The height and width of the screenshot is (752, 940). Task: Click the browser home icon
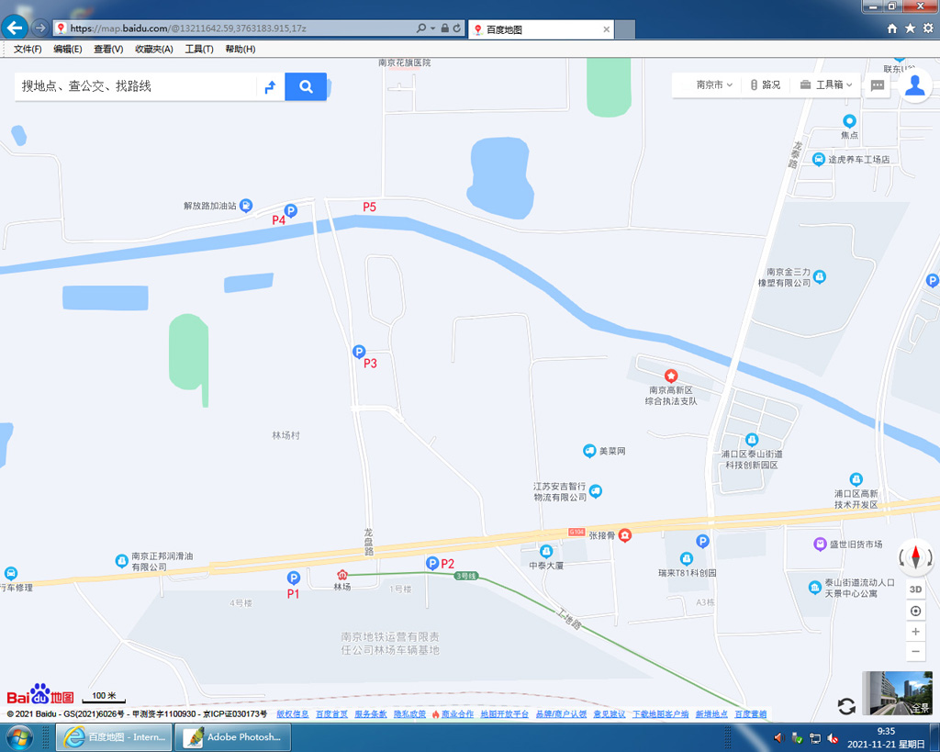pos(892,28)
